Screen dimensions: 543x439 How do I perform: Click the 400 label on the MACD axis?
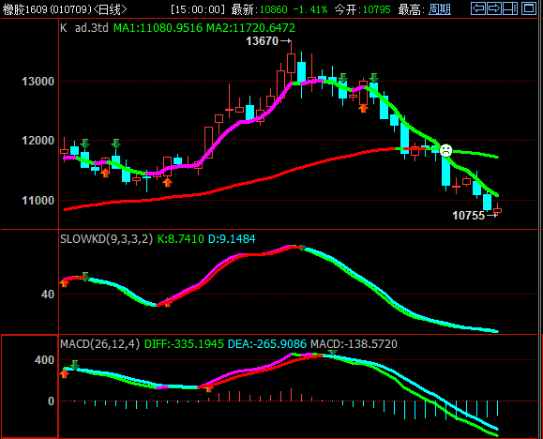(x=44, y=359)
